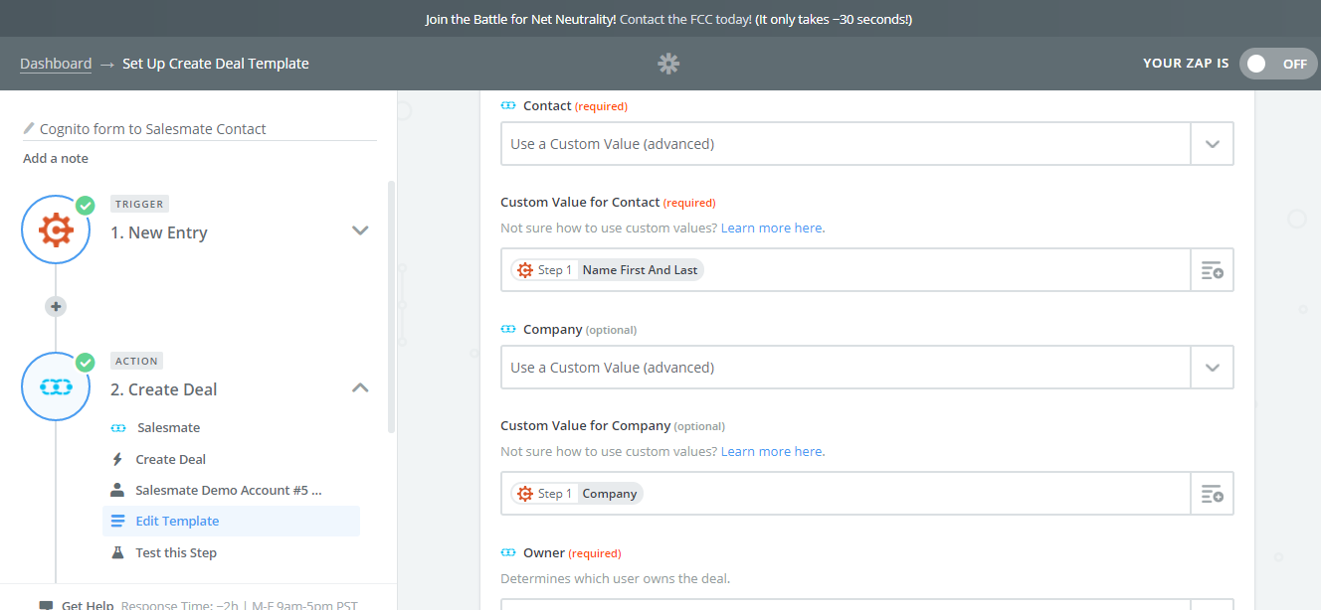Open the Contact dropdown showing Use a Custom Value
The image size is (1321, 610).
(x=866, y=144)
